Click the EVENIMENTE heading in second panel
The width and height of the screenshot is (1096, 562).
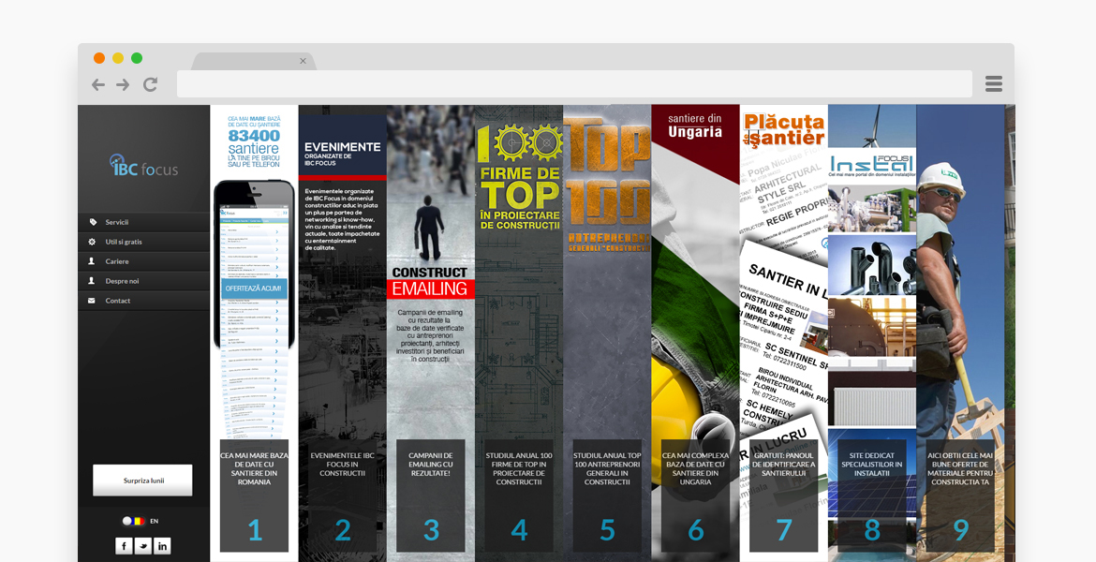[343, 147]
